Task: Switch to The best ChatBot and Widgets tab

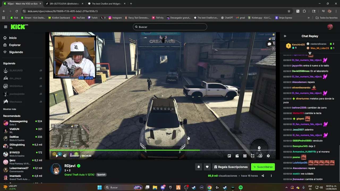Action: [x=106, y=4]
